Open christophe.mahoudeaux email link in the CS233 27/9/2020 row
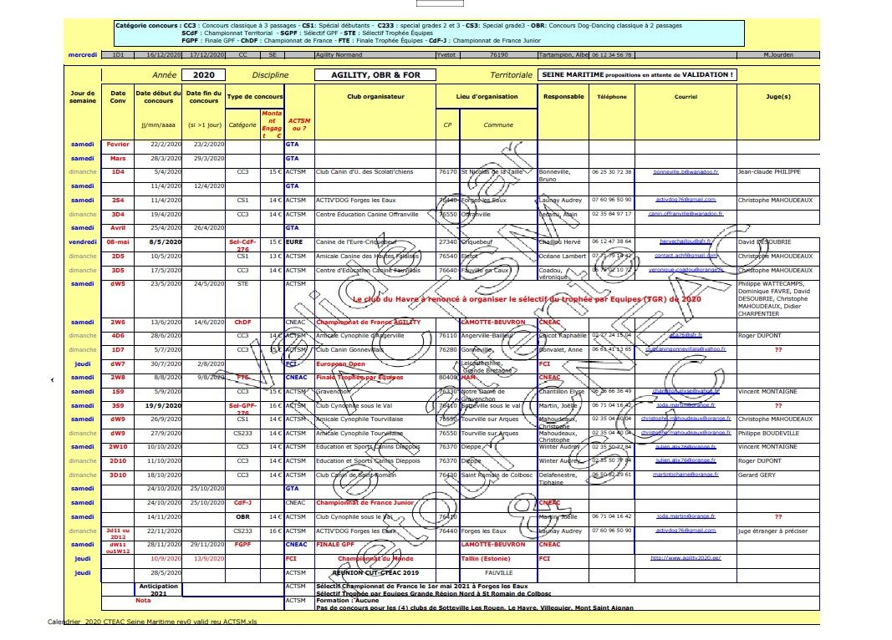Viewport: 892px width, 640px height. 686,433
